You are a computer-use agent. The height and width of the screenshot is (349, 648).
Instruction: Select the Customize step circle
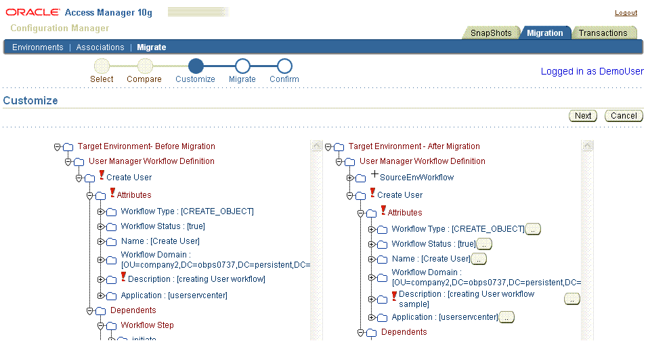[x=196, y=66]
